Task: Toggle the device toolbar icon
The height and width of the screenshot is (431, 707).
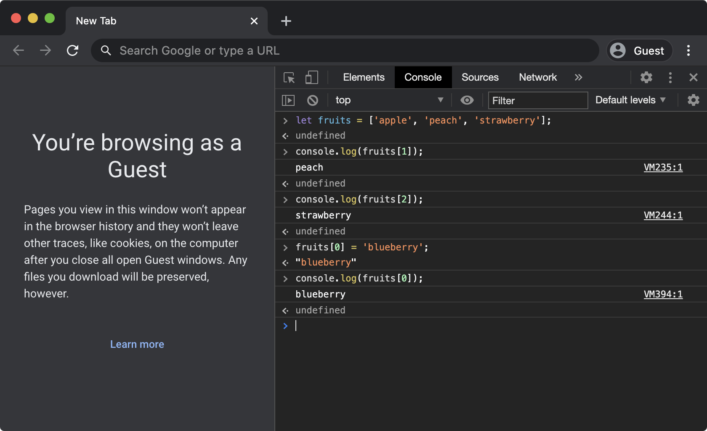Action: (311, 77)
